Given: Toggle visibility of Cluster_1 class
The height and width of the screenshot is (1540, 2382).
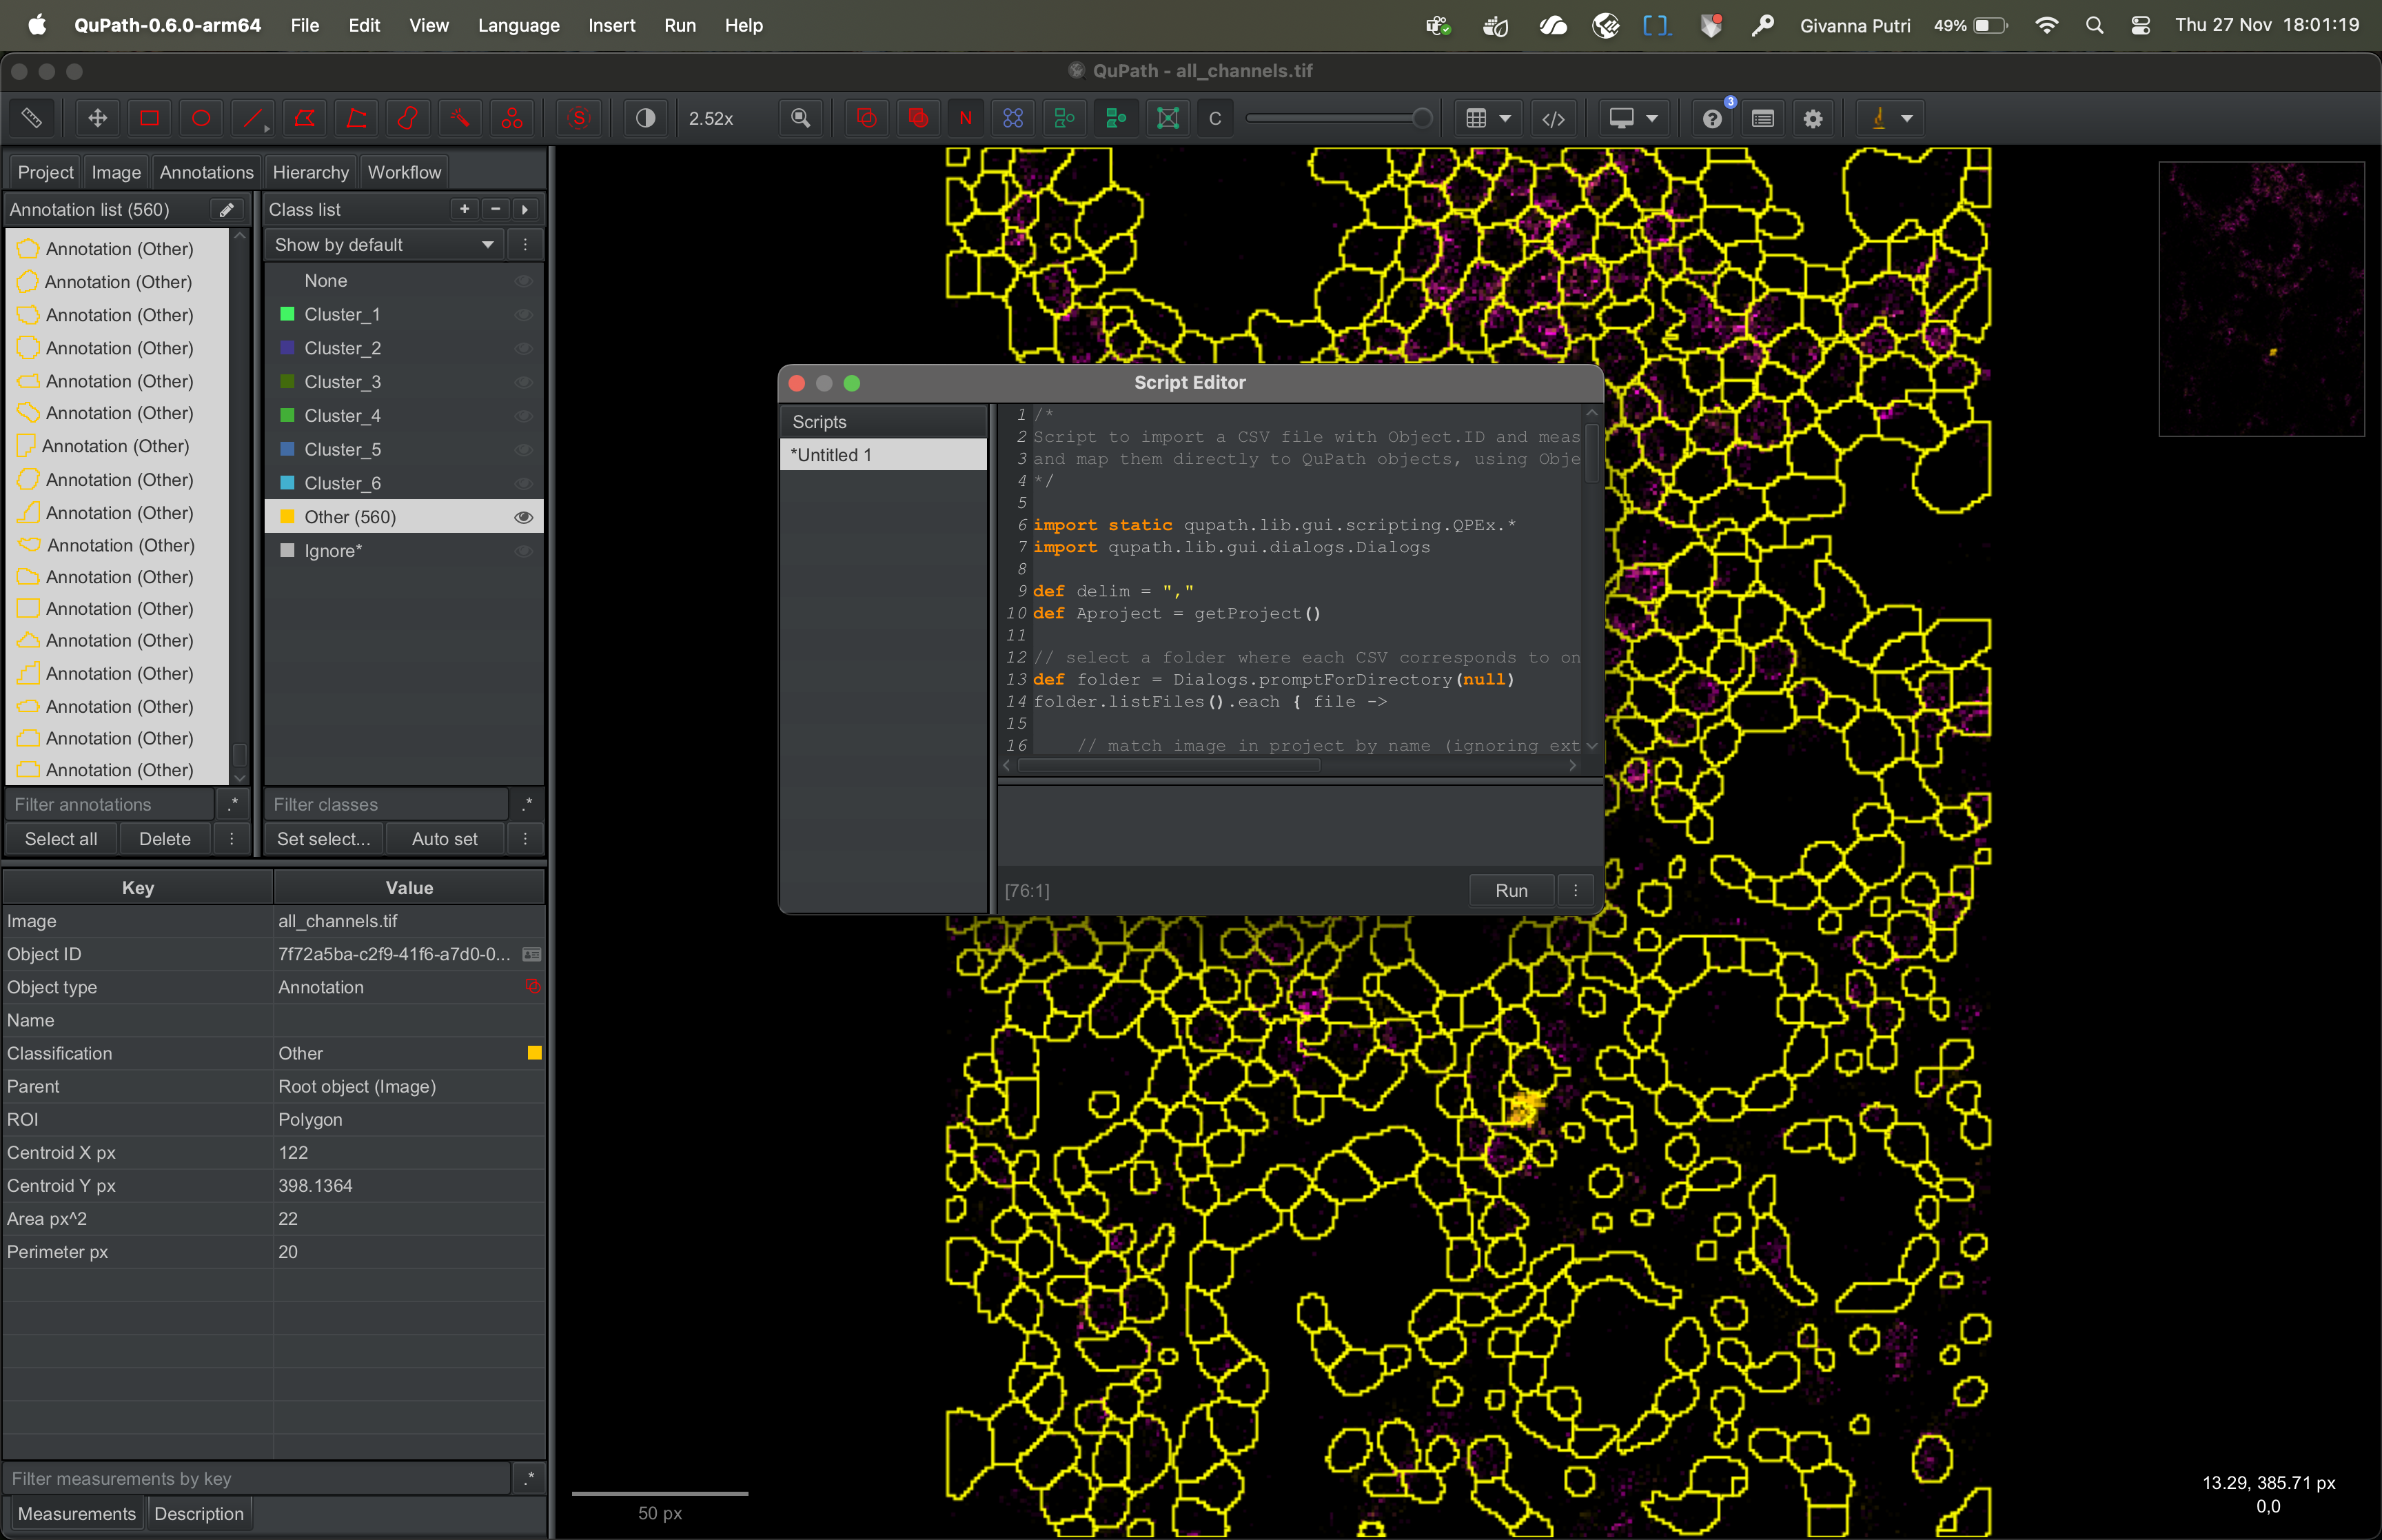Looking at the screenshot, I should click(522, 314).
